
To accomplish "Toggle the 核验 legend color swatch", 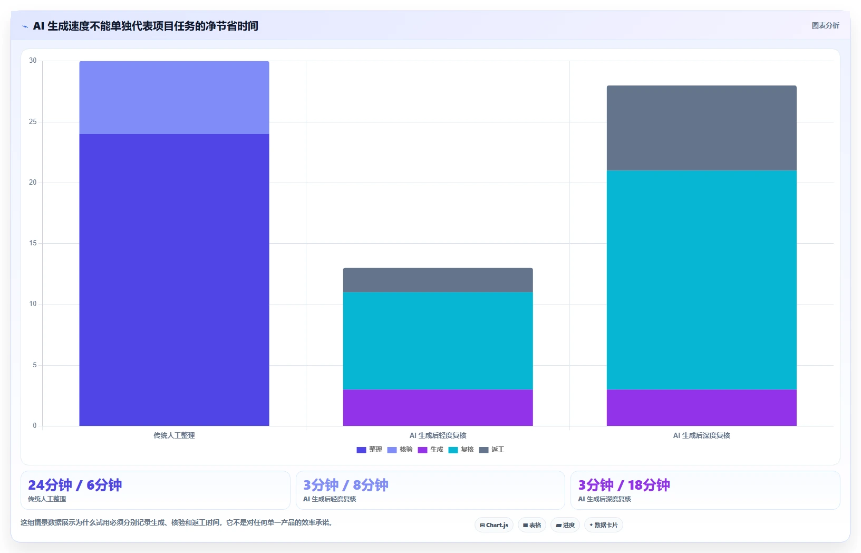I will tap(392, 450).
